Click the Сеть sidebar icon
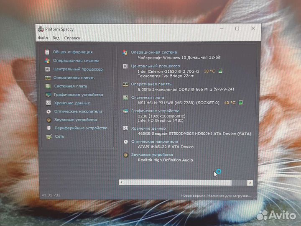 coord(49,136)
